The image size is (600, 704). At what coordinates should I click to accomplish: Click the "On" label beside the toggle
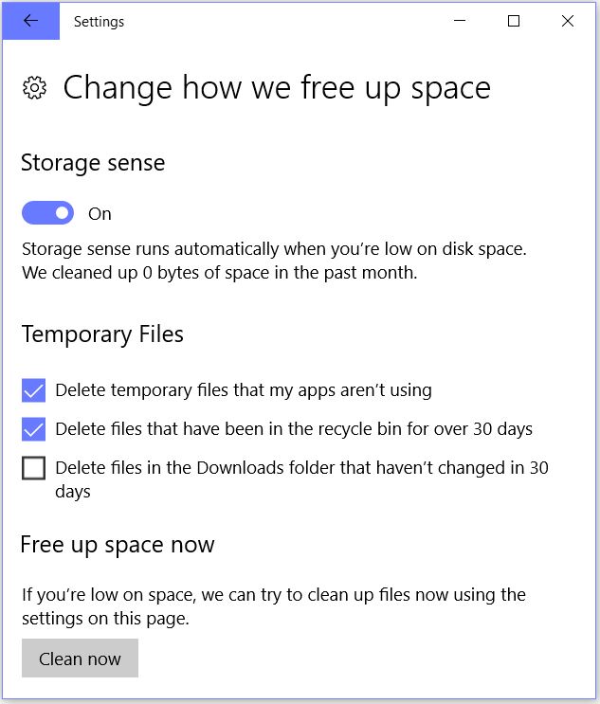point(100,214)
